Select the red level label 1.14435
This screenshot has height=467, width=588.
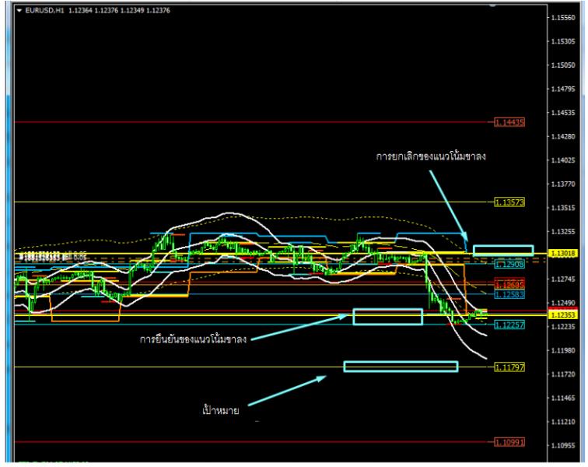509,122
